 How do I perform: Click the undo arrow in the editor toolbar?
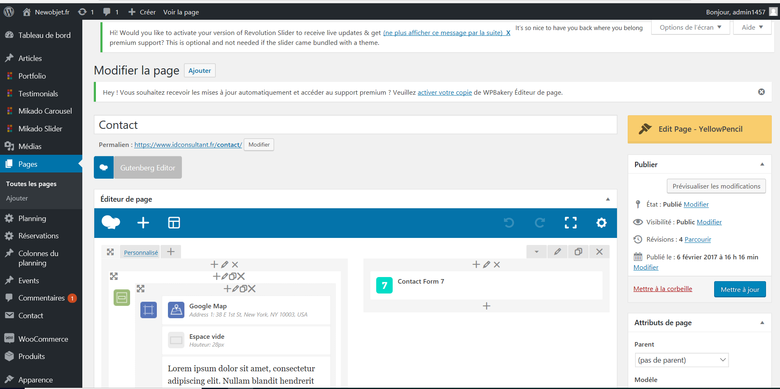(x=509, y=223)
